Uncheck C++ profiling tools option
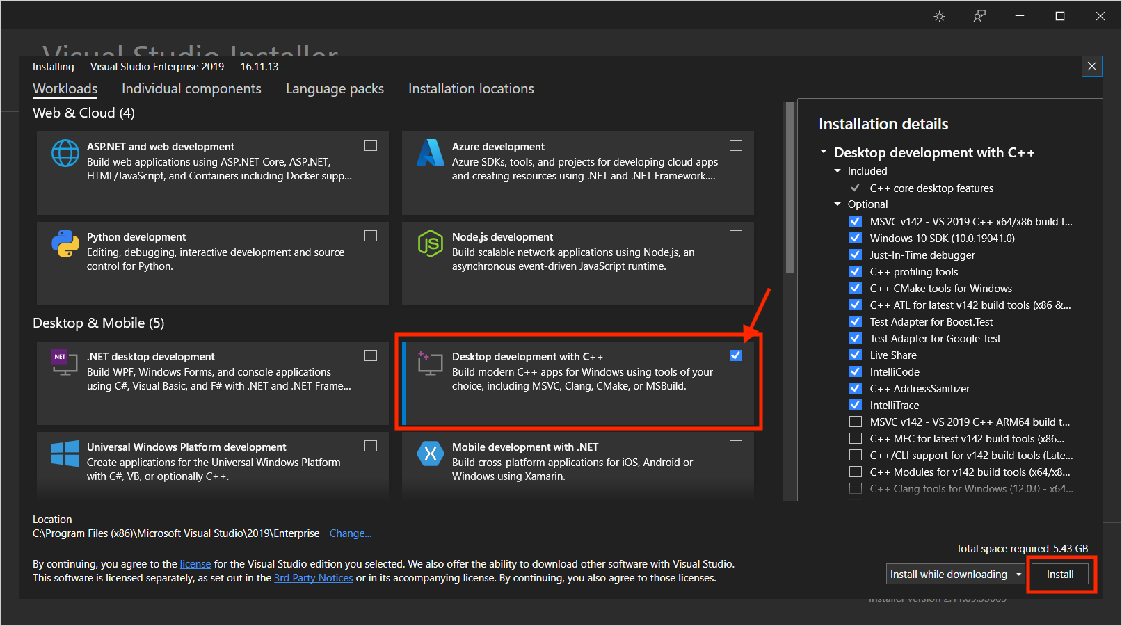This screenshot has height=626, width=1122. click(856, 271)
